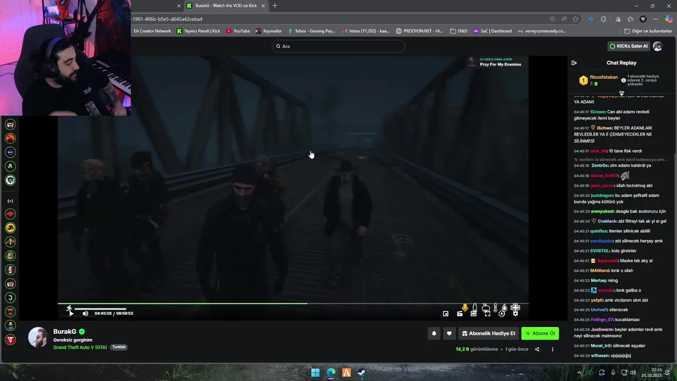This screenshot has width=677, height=381.
Task: Open Tebex Gaming Pay bookmark
Action: (x=311, y=31)
